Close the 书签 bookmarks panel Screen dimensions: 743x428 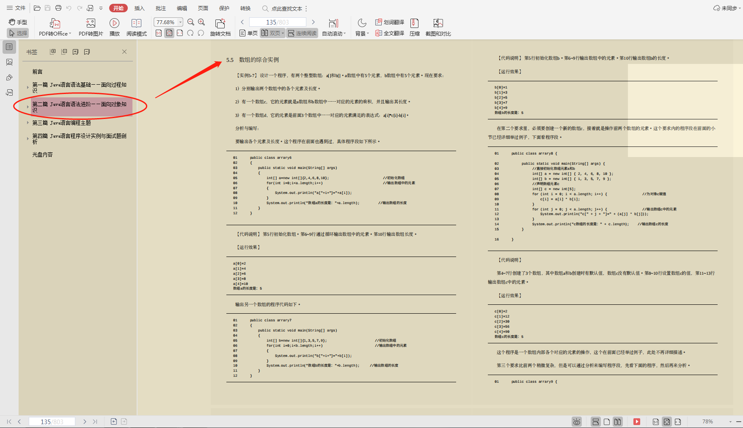[x=124, y=52]
